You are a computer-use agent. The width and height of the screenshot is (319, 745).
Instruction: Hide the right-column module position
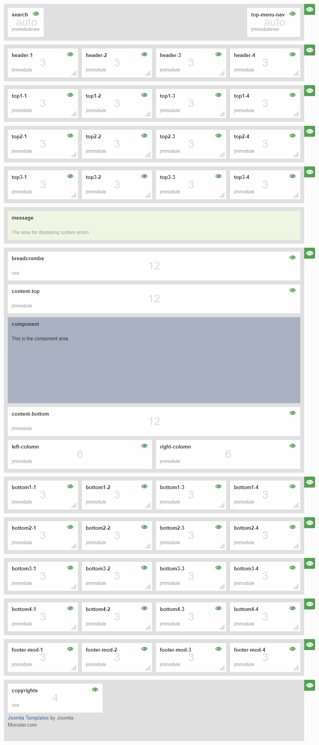[292, 446]
